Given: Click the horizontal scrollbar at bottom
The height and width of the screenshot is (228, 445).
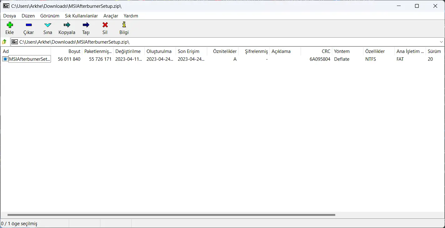Looking at the screenshot, I should pos(171,215).
